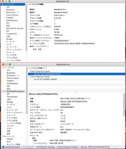Click BSD name value disk0
Image resolution: width=126 pixels, height=149 pixels.
pos(63,121)
